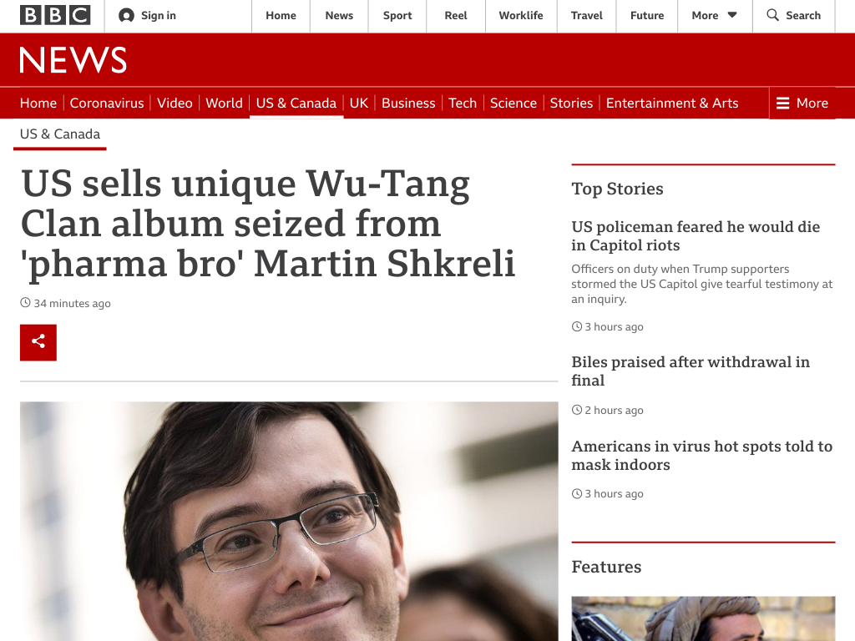Click the large NEWS logo
The width and height of the screenshot is (855, 641).
click(x=73, y=60)
